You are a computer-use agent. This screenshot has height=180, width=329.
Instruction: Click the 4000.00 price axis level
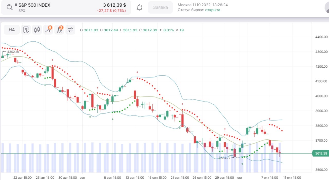(x=321, y=96)
